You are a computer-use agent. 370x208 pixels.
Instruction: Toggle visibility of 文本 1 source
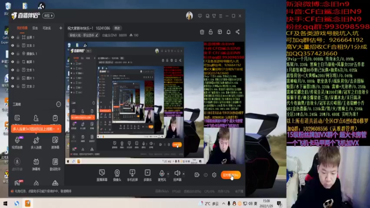click(x=12, y=70)
